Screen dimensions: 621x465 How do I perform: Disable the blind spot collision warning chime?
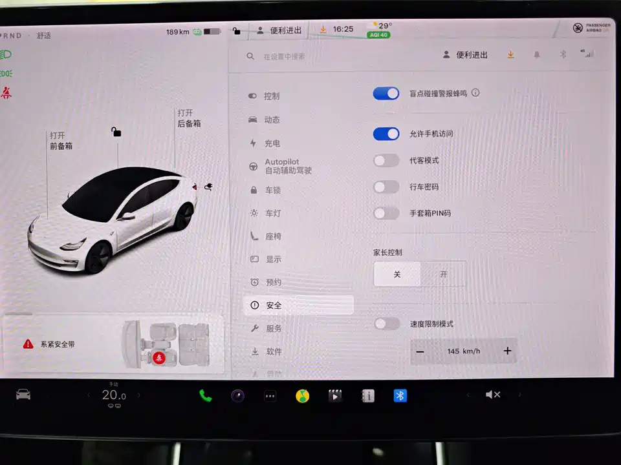(x=386, y=93)
